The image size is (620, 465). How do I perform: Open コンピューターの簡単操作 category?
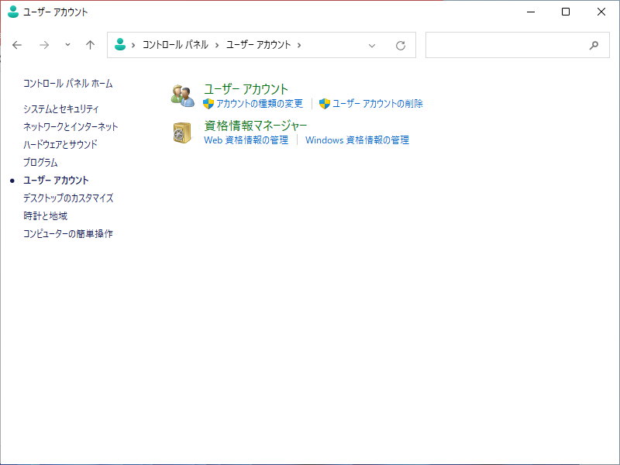click(68, 234)
